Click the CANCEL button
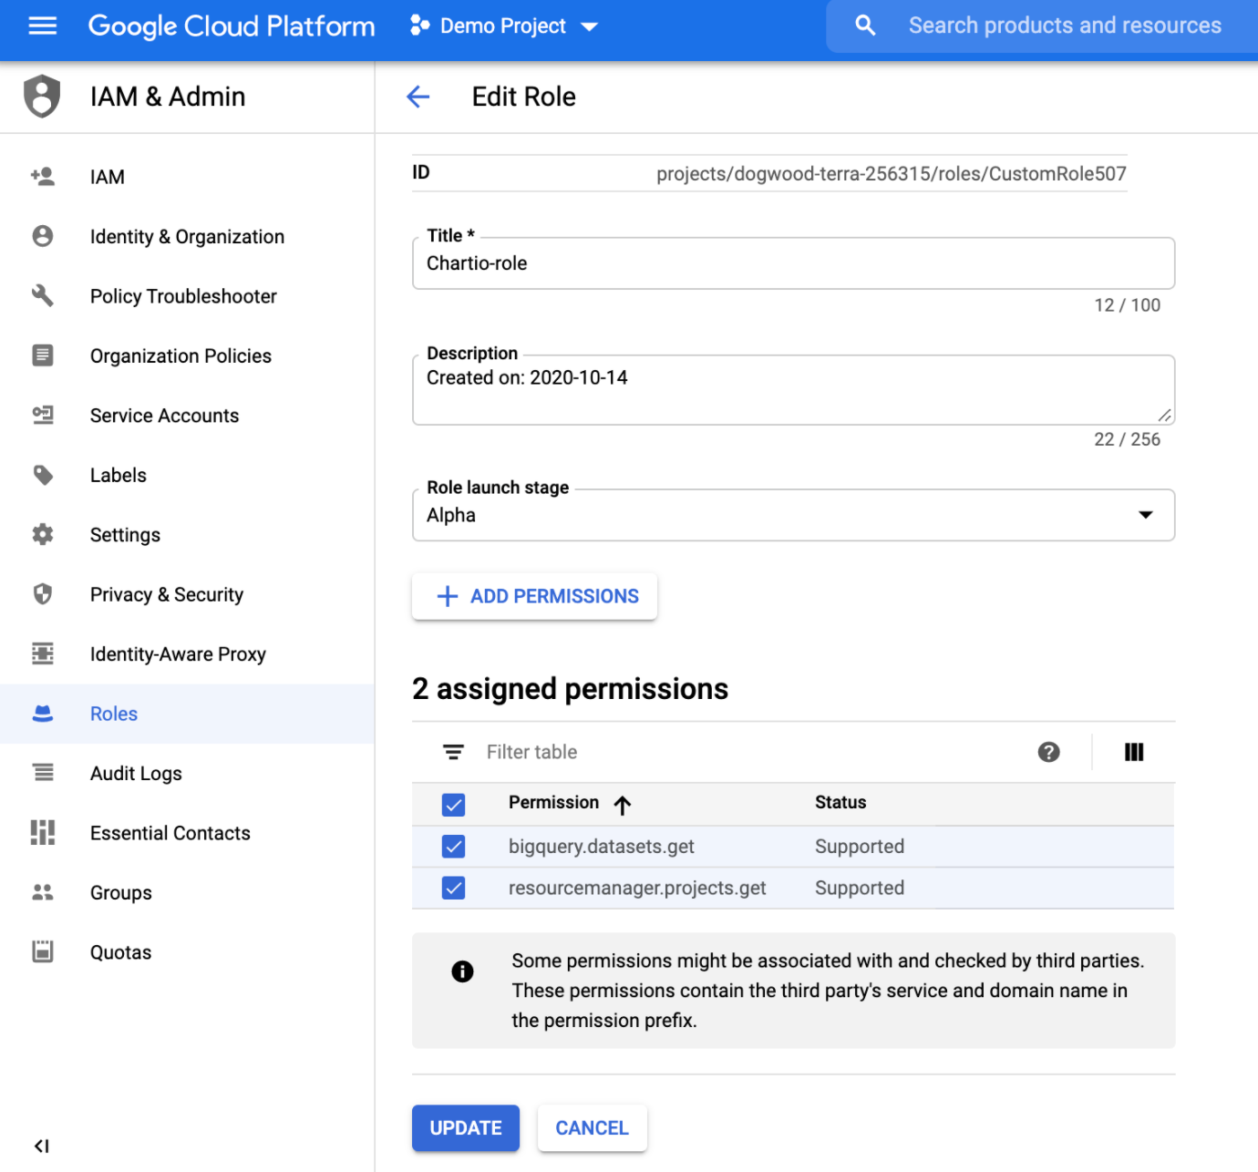 pos(592,1127)
